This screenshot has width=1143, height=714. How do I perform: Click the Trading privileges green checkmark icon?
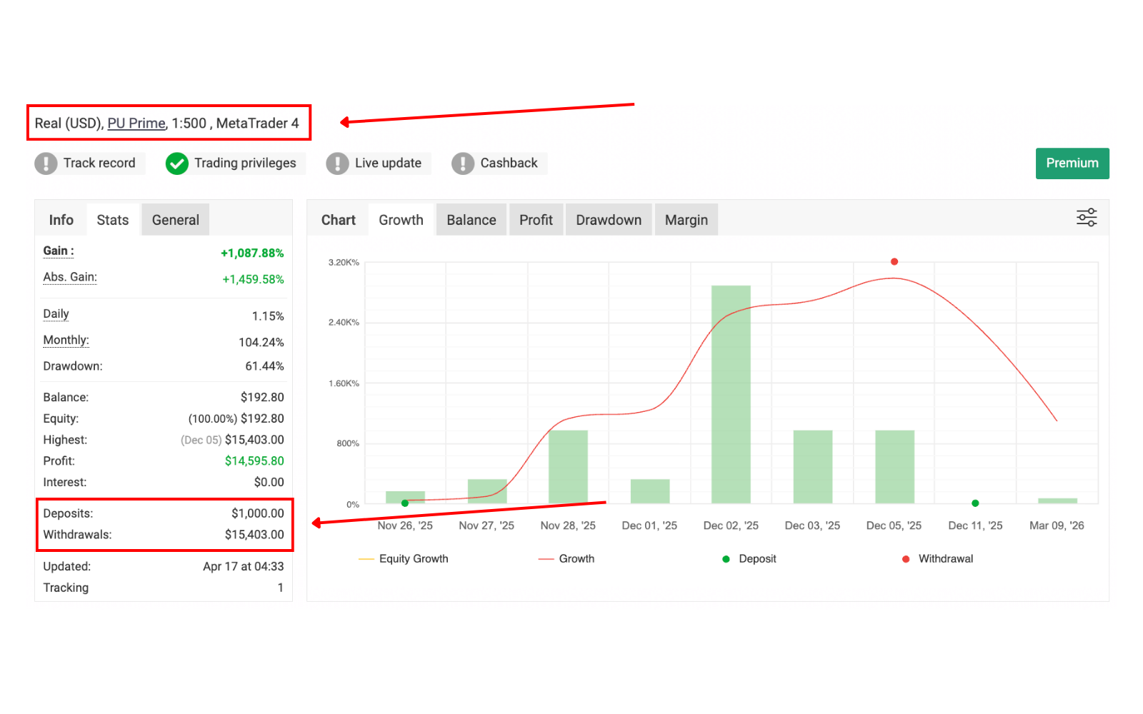click(x=177, y=164)
